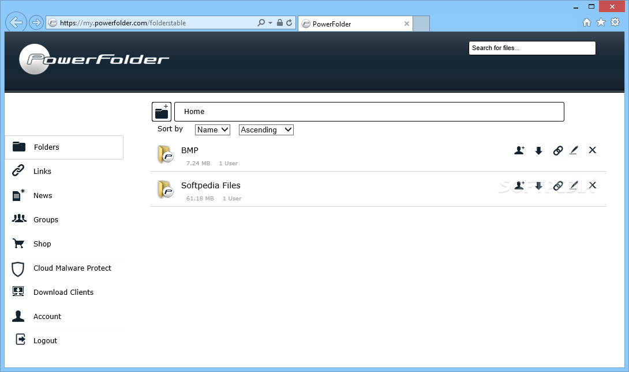
Task: Open a new browser tab
Action: click(x=421, y=24)
